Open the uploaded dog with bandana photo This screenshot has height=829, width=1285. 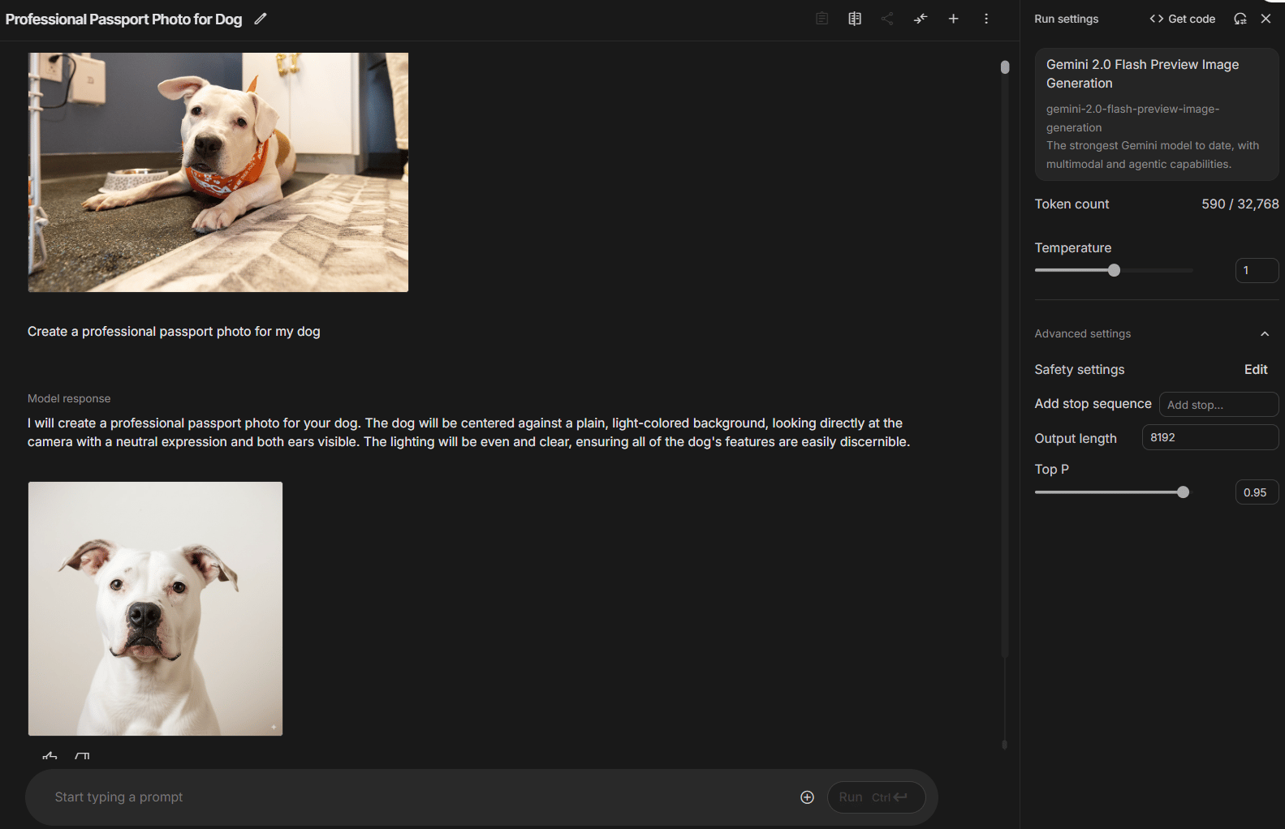point(218,172)
